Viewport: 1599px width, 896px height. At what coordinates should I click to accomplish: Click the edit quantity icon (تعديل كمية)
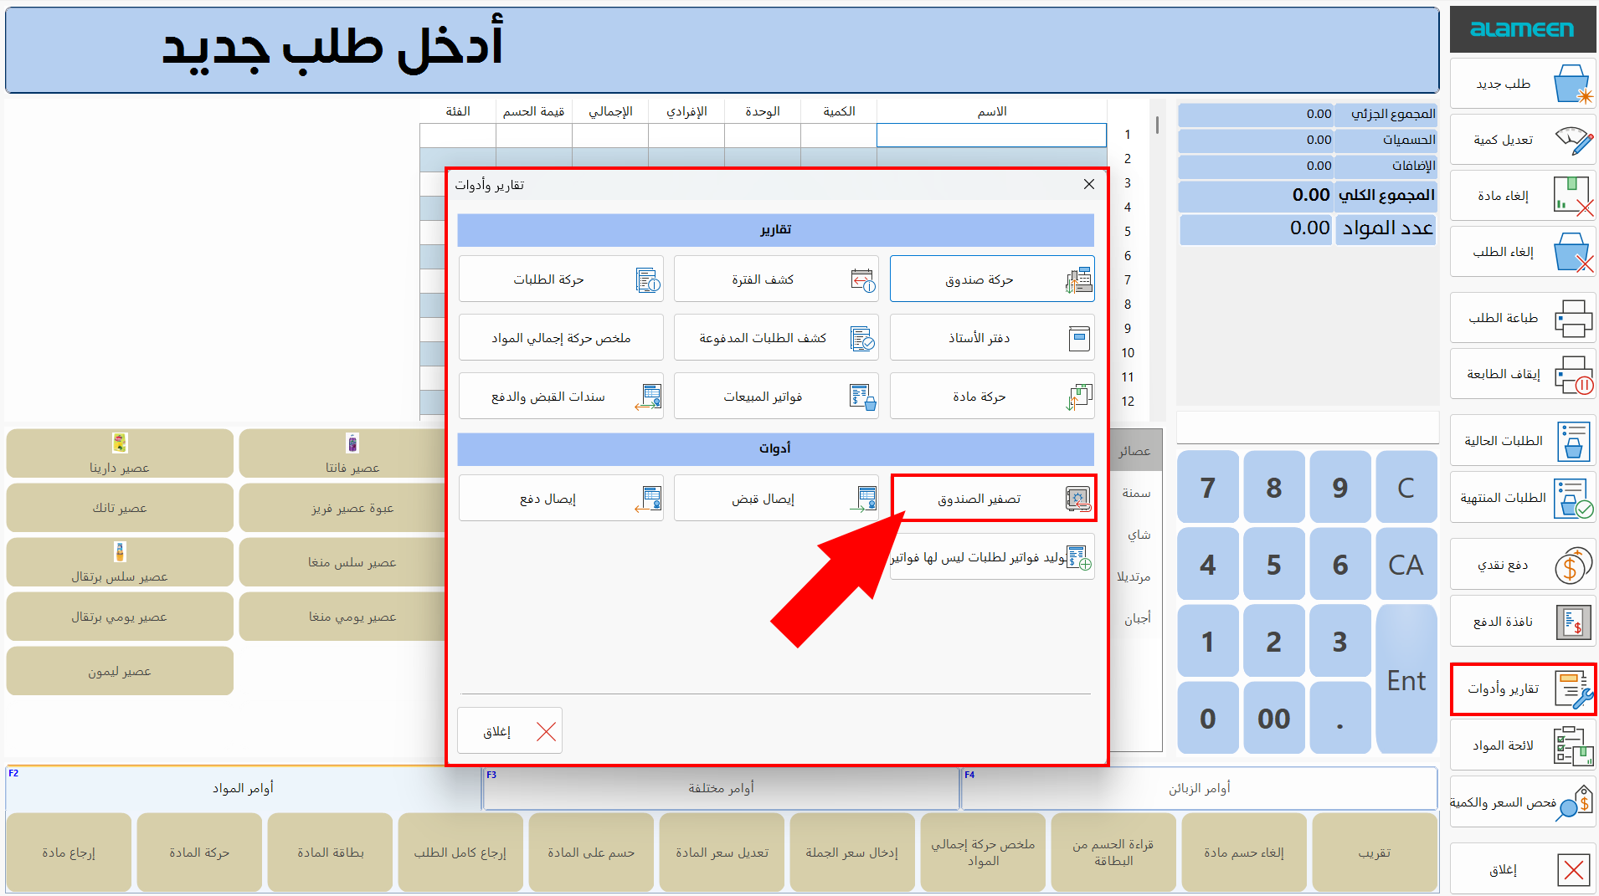tap(1573, 140)
